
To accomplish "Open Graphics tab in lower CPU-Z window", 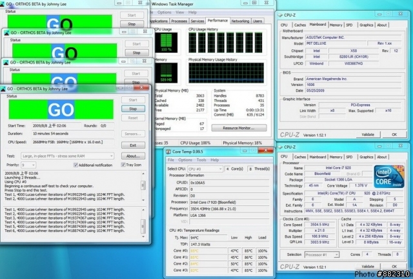I will tap(367, 157).
